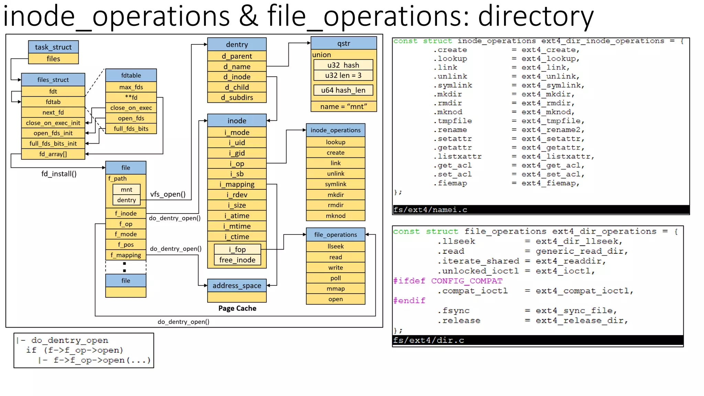Click the CONFIG_COMPAT ifdef line
Viewport: 704px width, 396px height.
point(448,281)
